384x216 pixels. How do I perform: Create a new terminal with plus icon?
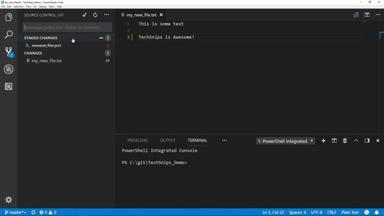point(323,141)
